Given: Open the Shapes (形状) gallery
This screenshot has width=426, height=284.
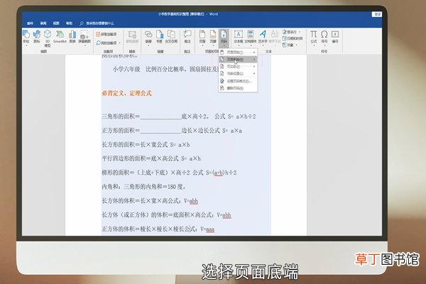Looking at the screenshot, I should [x=26, y=37].
